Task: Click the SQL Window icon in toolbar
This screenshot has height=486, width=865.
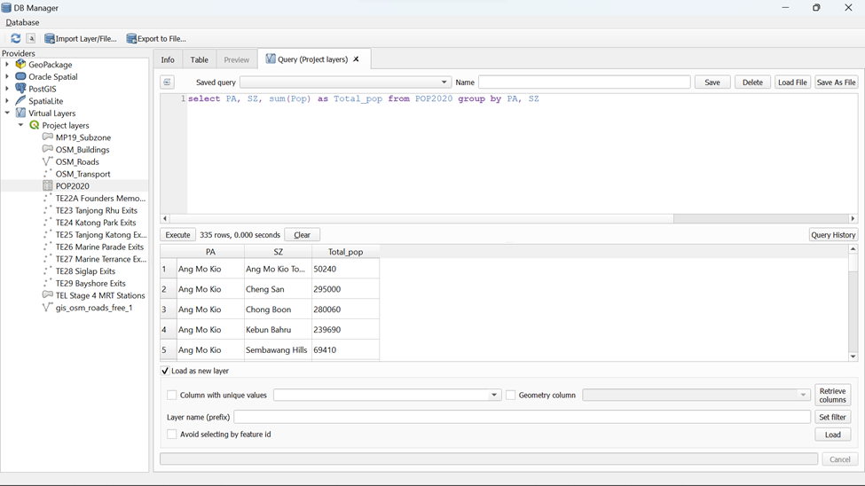Action: pos(31,39)
